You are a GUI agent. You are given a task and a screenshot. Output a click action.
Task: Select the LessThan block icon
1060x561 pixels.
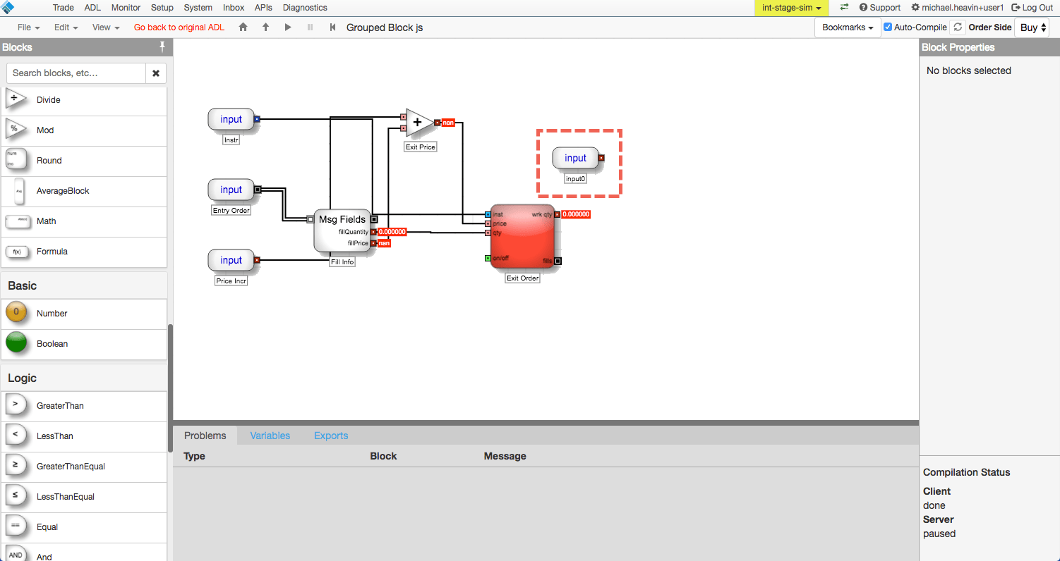pyautogui.click(x=16, y=436)
